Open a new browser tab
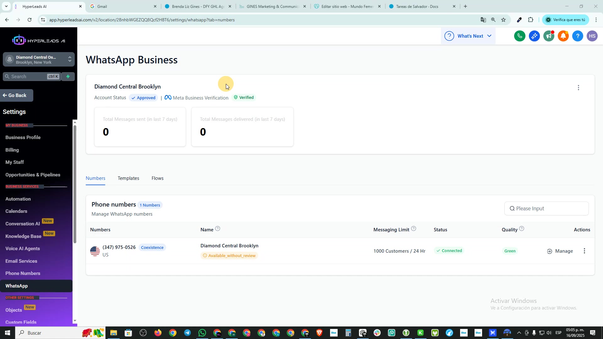The width and height of the screenshot is (603, 339). tap(465, 6)
